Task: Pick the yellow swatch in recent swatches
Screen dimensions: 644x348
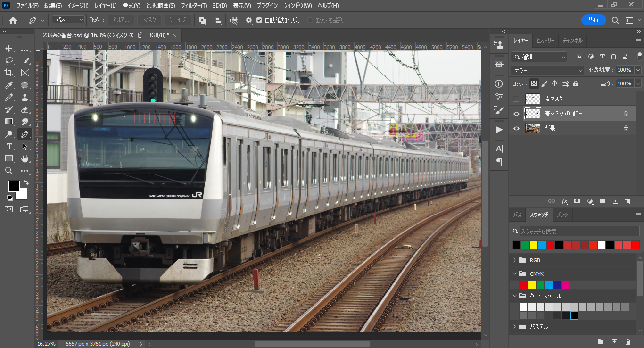Action: tap(534, 245)
